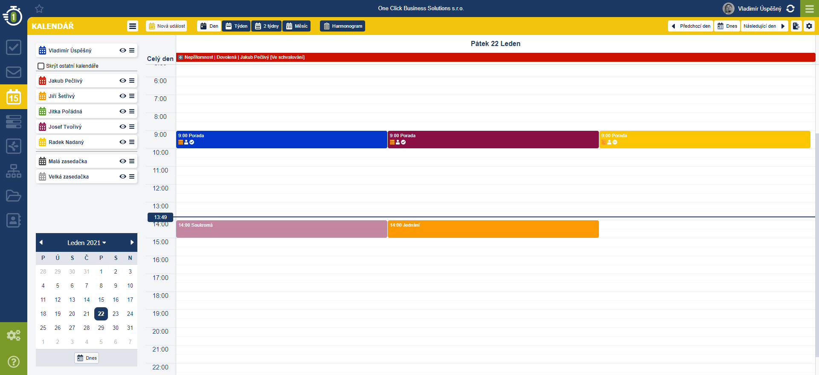819x375 pixels.
Task: Open 14:00 Jednání event
Action: point(493,229)
